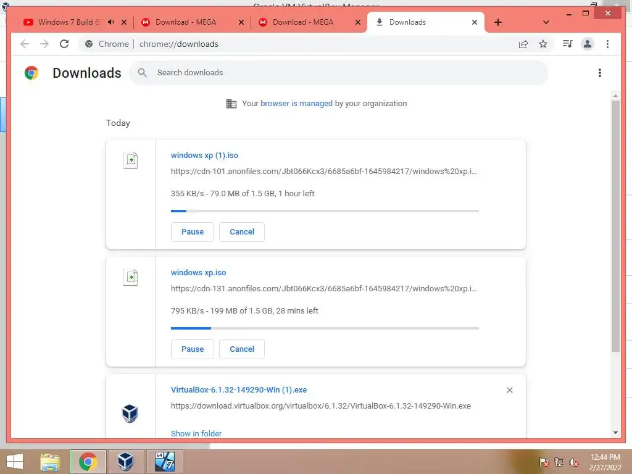Open the windows xp.iso file link
This screenshot has width=632, height=474.
click(x=198, y=272)
